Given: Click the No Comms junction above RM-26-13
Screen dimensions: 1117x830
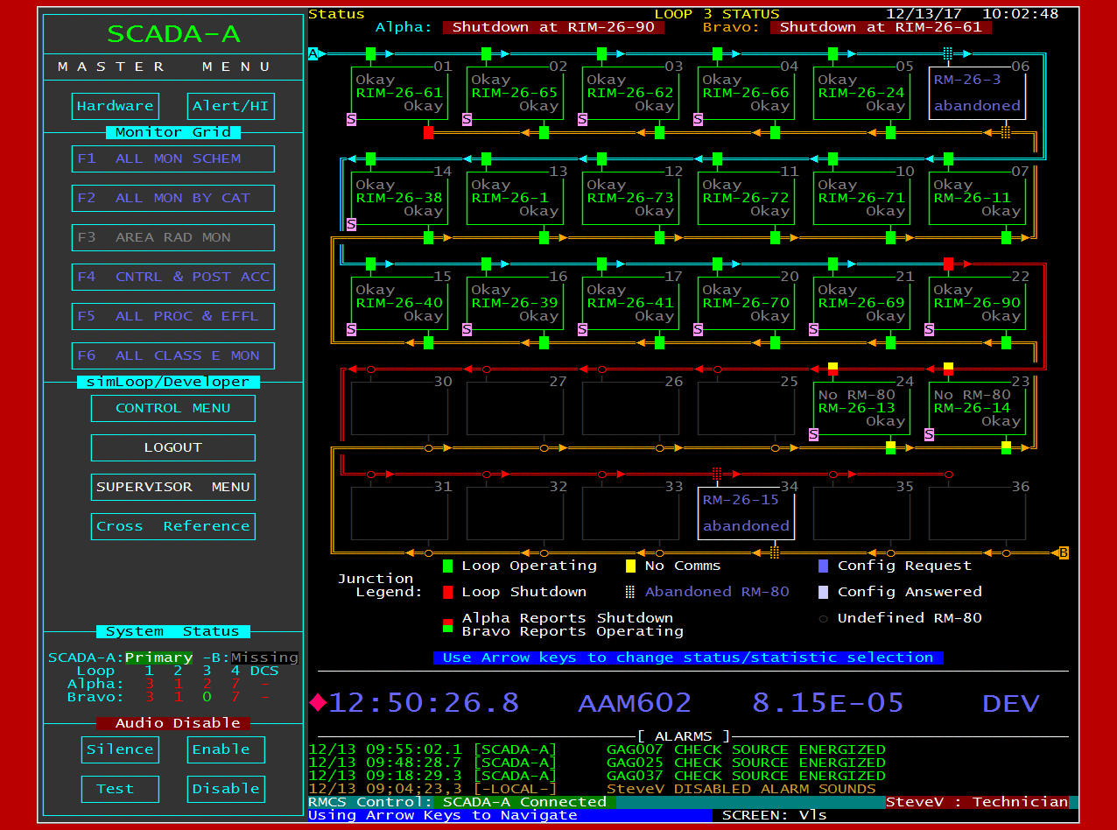Looking at the screenshot, I should (x=832, y=369).
